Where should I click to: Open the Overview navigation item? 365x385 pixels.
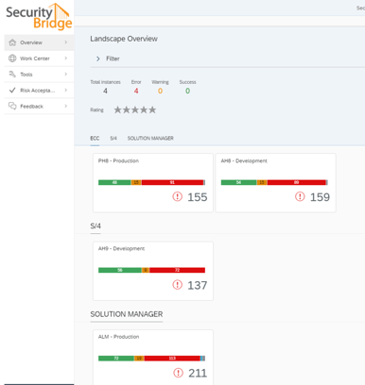[39, 42]
